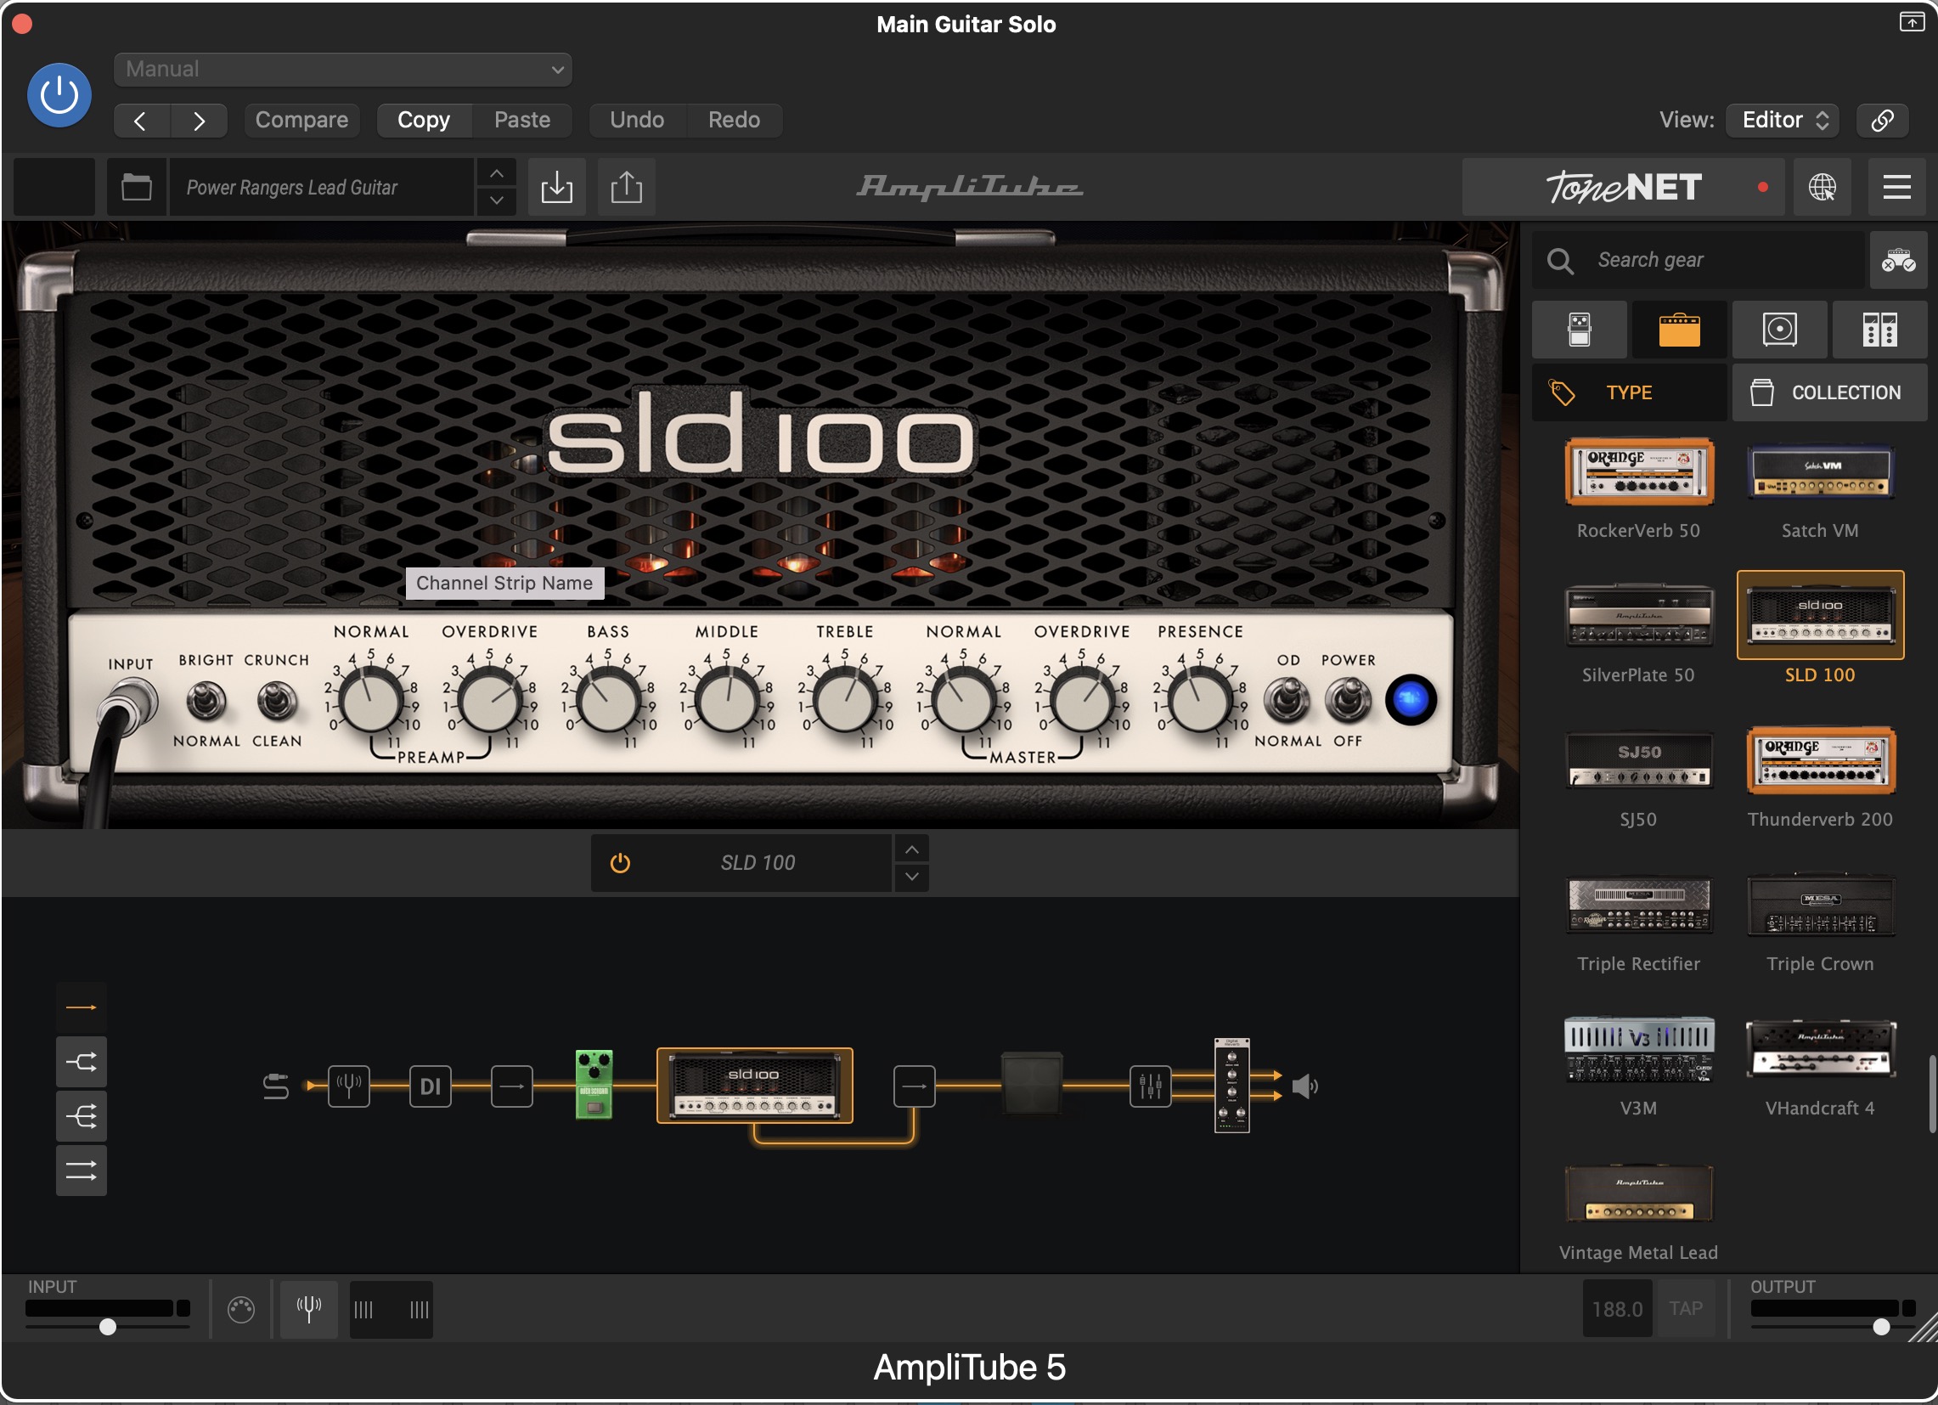Step to next preset with down arrow
Viewport: 1938px width, 1405px height.
coord(497,200)
